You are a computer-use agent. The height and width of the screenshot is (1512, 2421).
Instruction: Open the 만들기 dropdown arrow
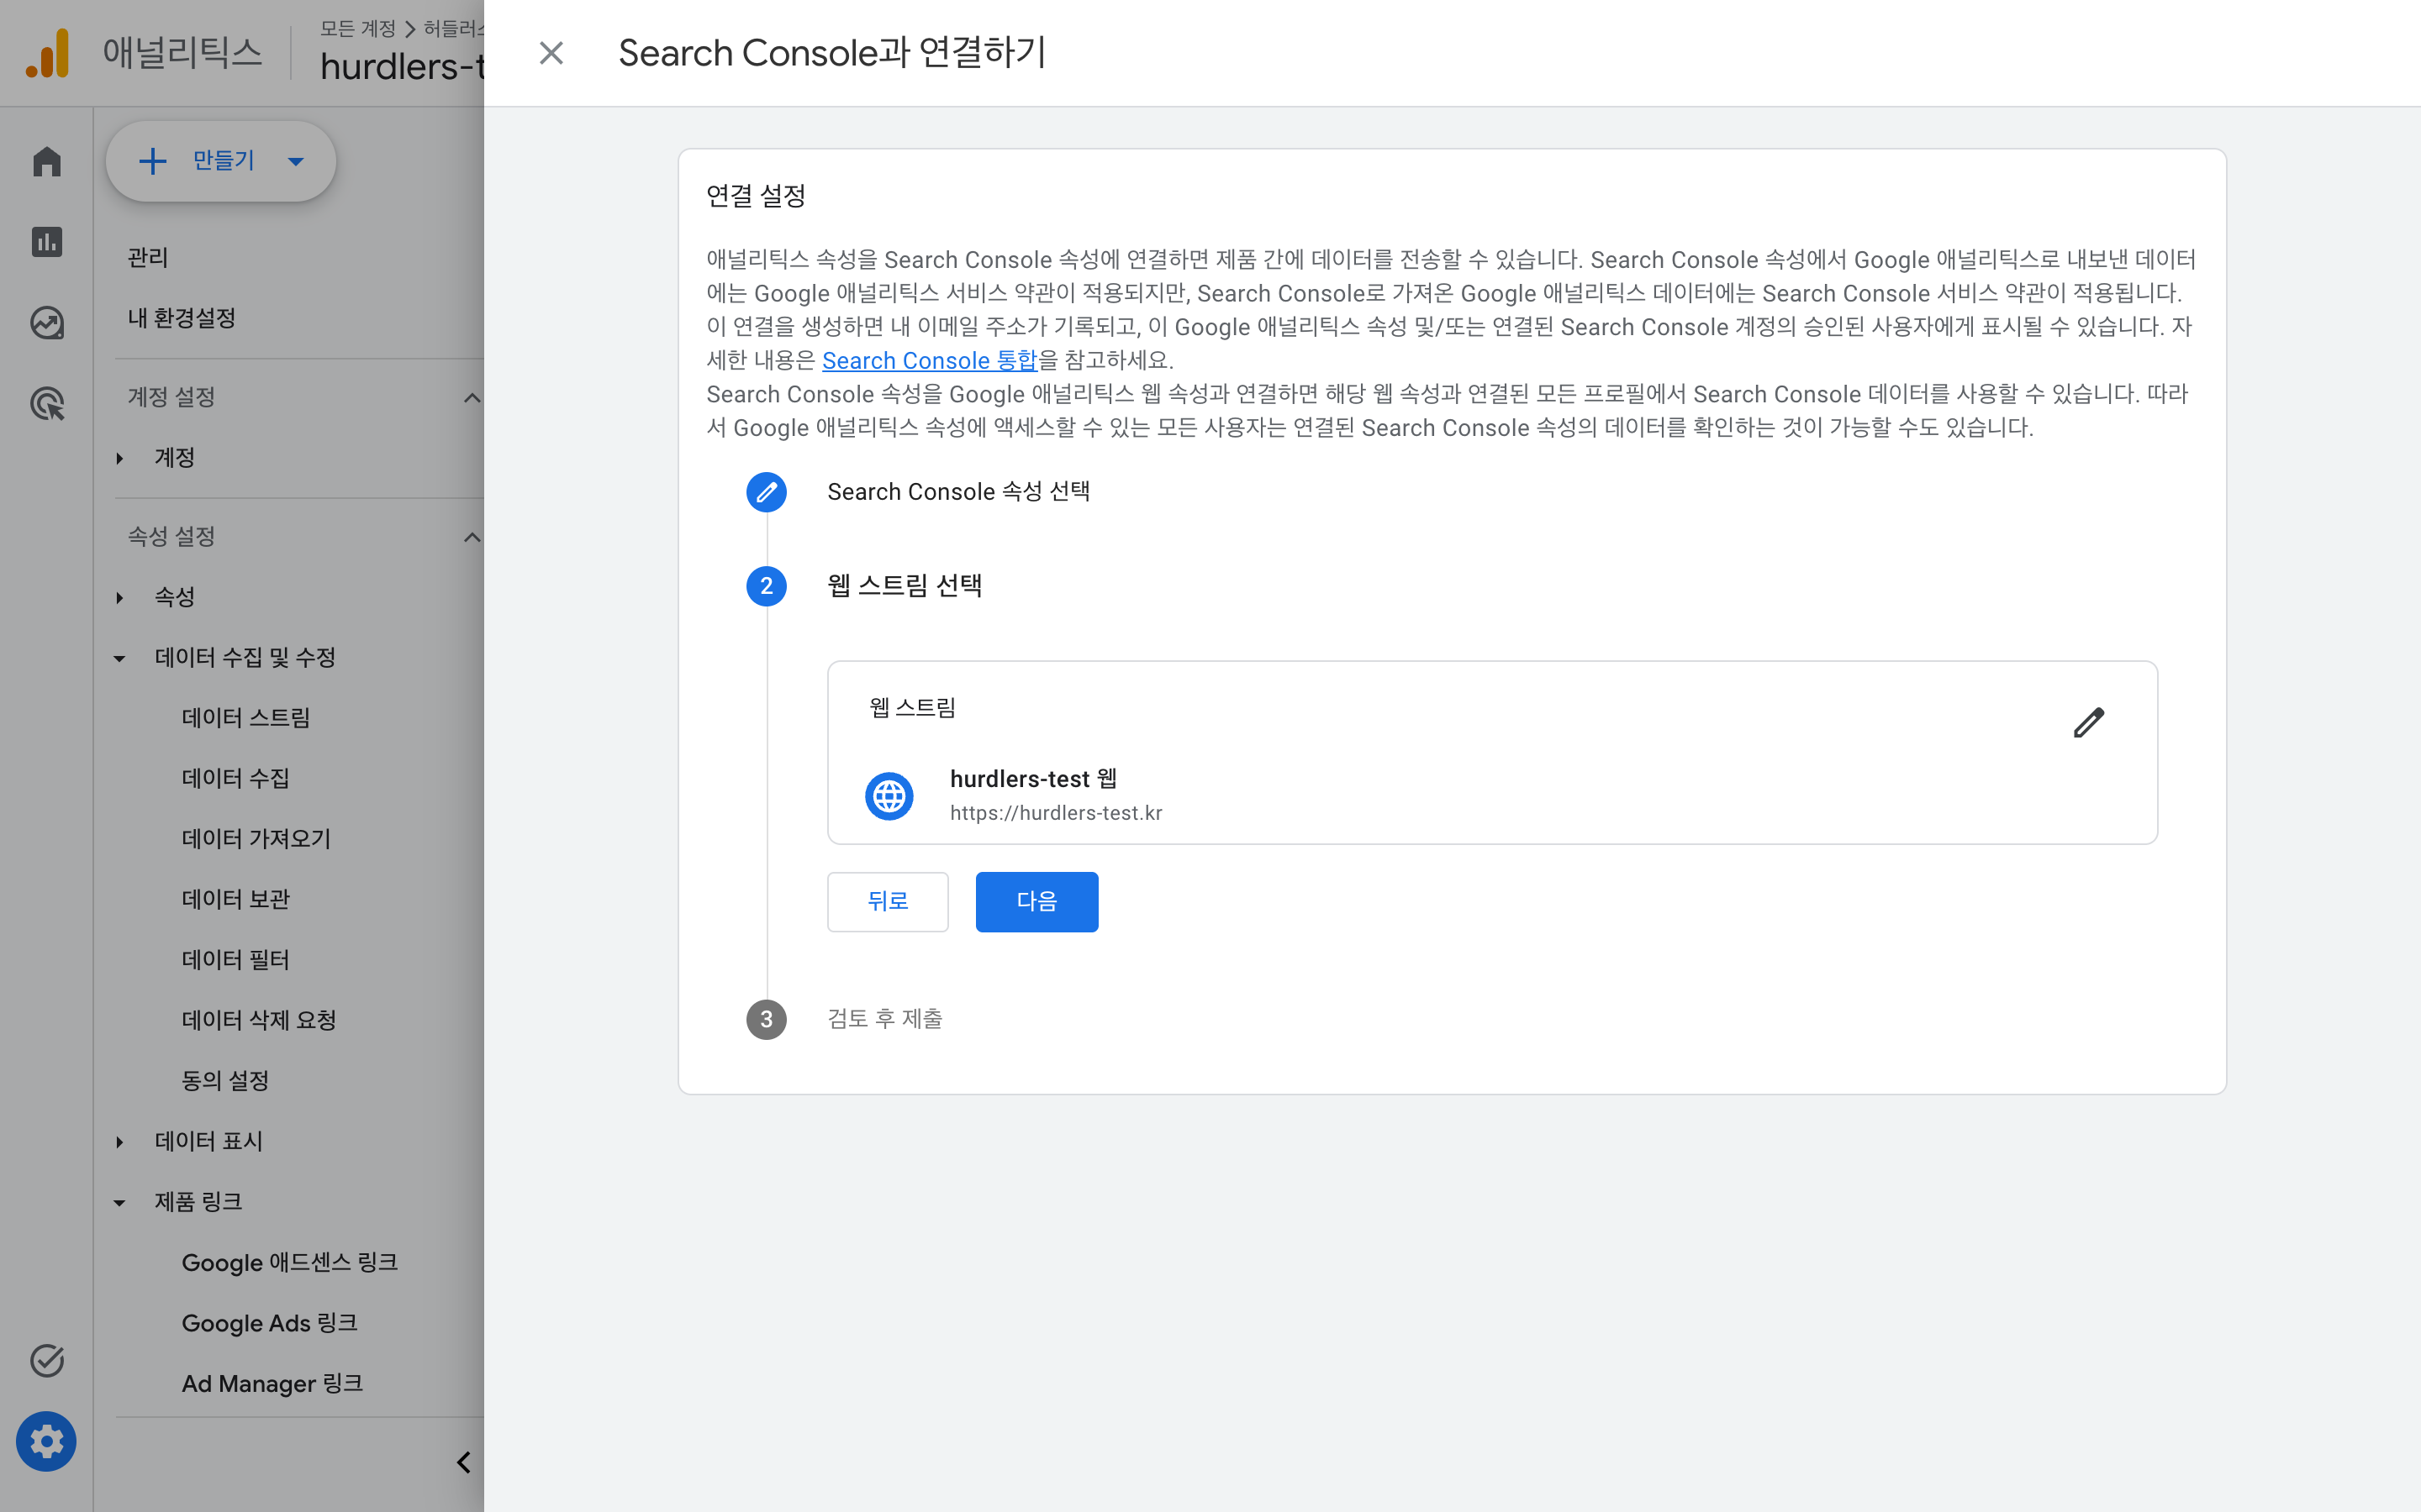pos(295,161)
